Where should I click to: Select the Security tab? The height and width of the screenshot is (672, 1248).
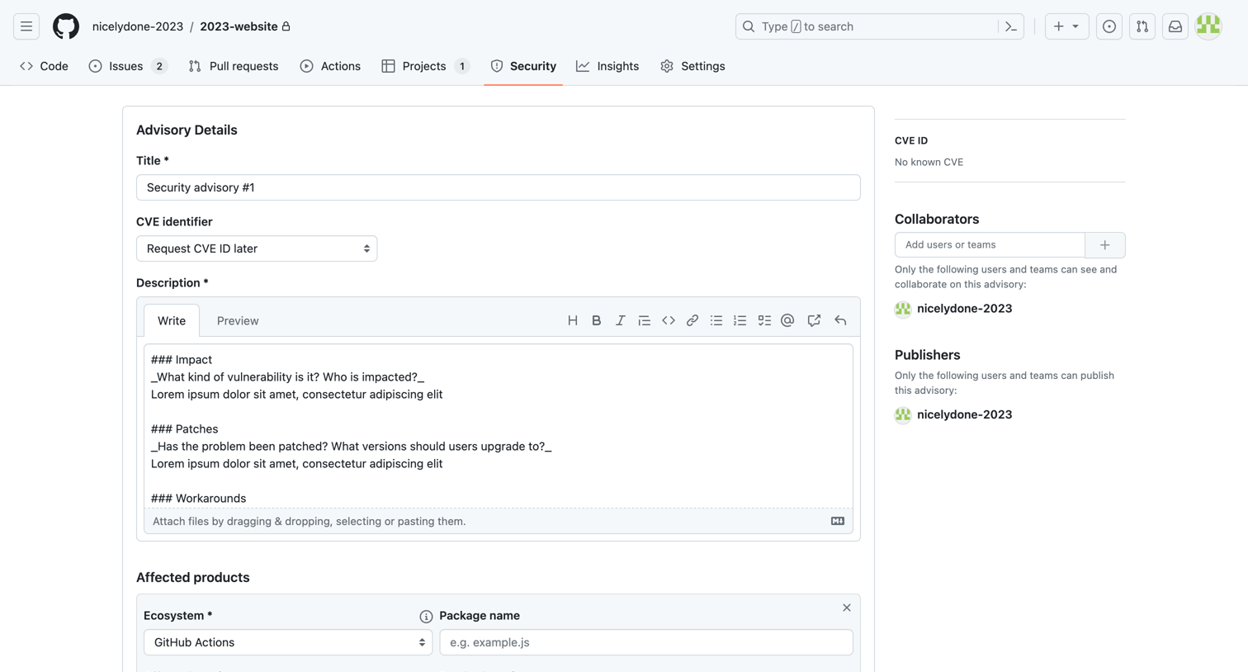(523, 66)
